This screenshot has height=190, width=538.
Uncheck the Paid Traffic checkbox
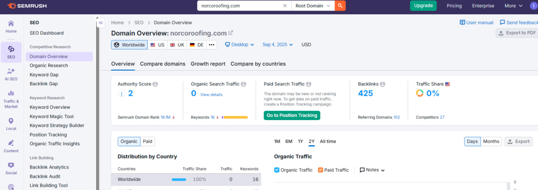pyautogui.click(x=320, y=170)
